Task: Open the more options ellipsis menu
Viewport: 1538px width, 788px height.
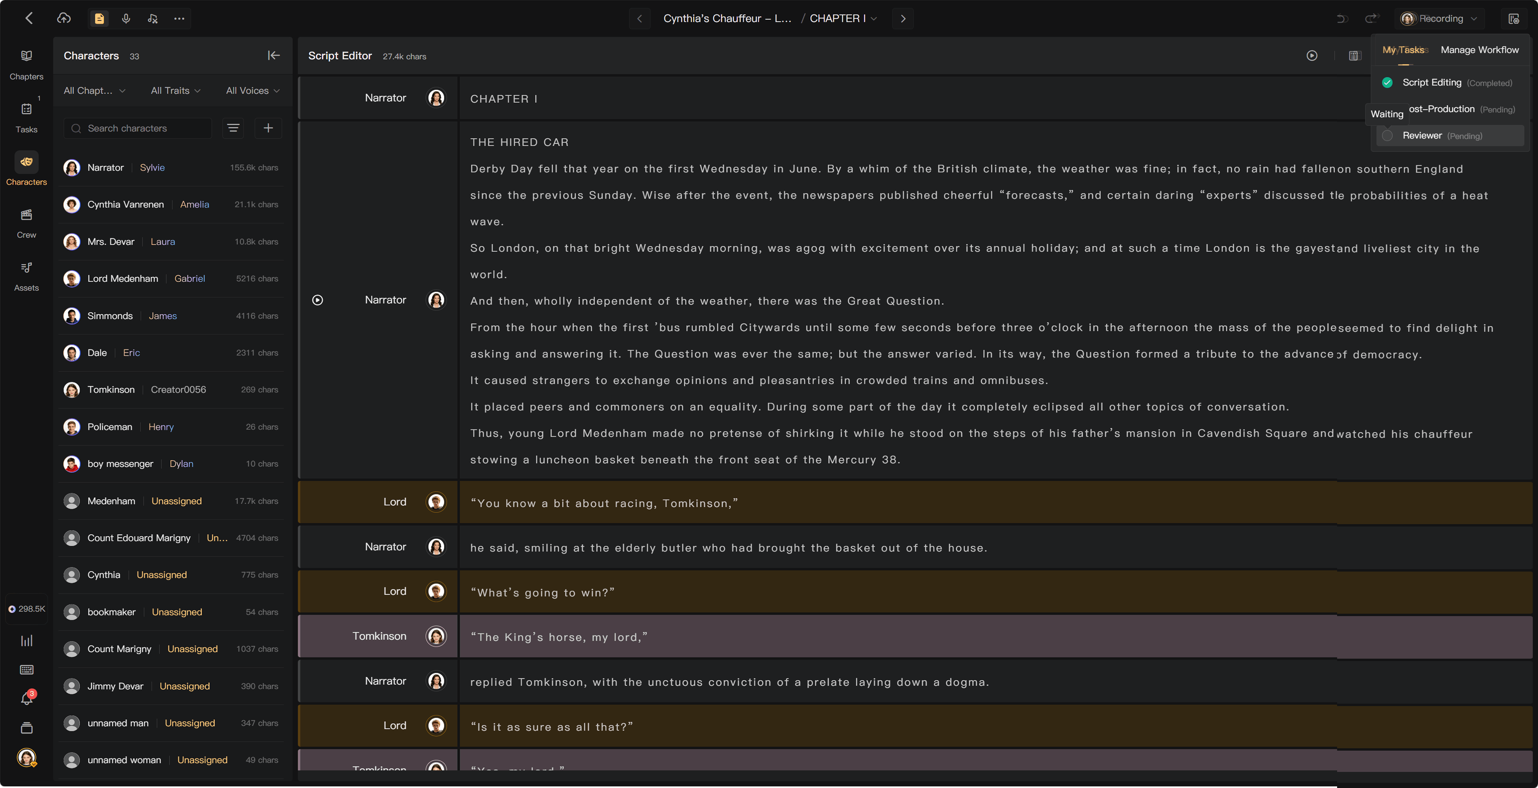Action: [179, 18]
